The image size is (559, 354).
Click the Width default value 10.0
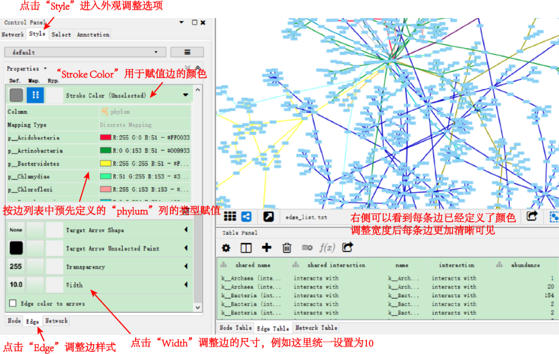pyautogui.click(x=16, y=285)
